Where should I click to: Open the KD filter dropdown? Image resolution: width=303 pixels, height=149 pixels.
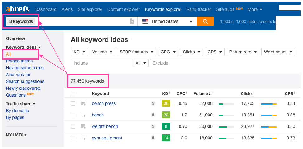tap(79, 52)
